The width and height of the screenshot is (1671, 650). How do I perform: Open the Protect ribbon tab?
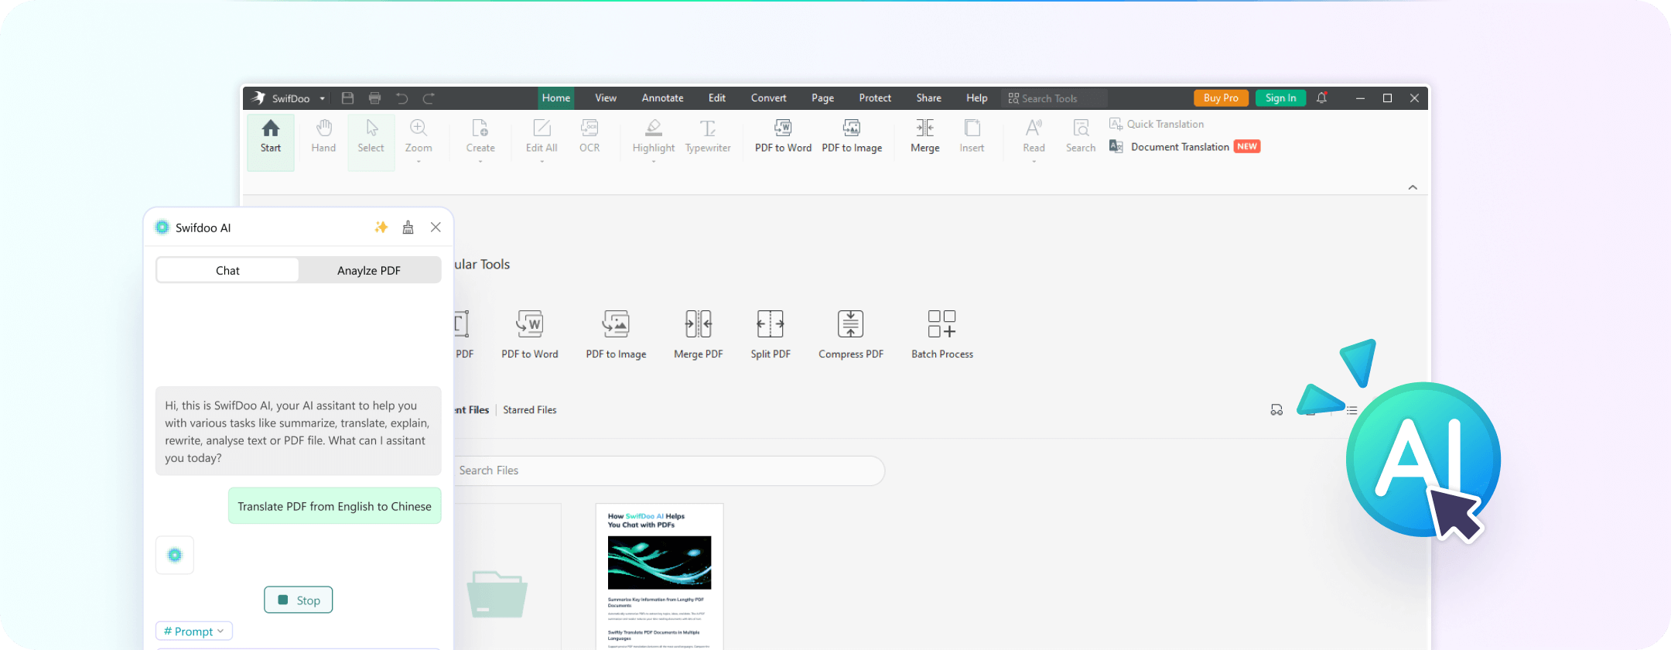[875, 98]
